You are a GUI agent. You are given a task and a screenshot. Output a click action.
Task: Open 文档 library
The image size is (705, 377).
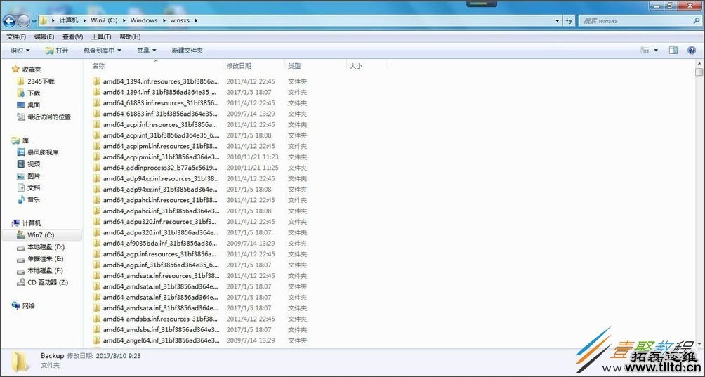pyautogui.click(x=34, y=188)
